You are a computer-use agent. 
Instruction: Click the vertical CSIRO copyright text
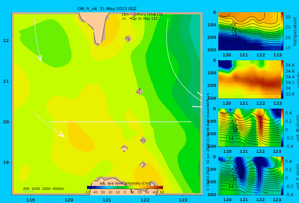pos(208,142)
